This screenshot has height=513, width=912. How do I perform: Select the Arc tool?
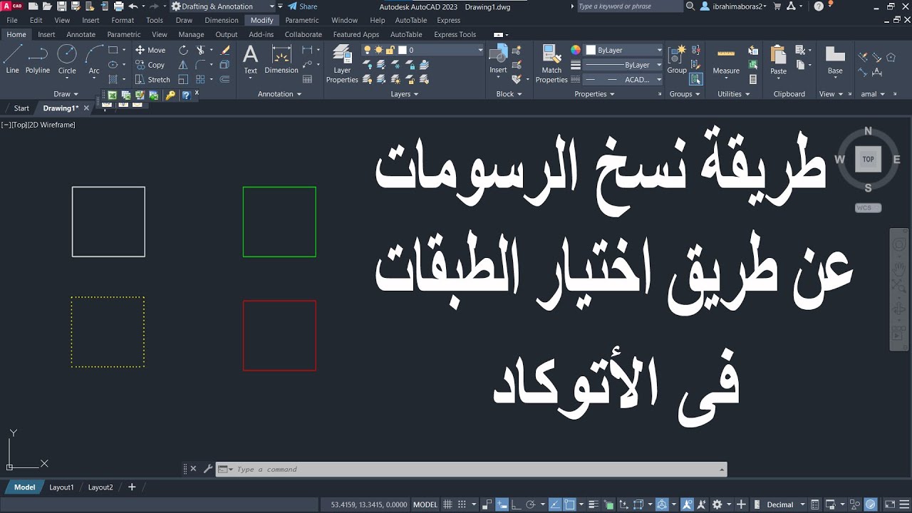(x=94, y=59)
